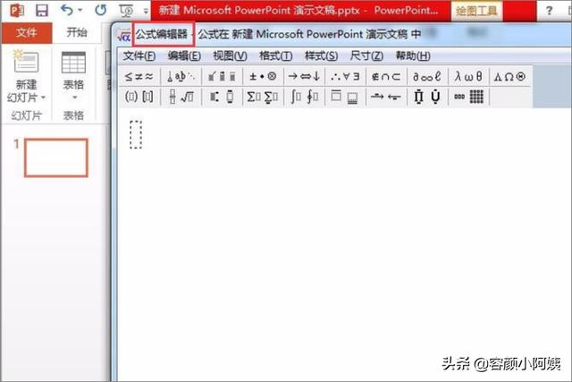This screenshot has height=382, width=572.
Task: Open the summation templates palette
Action: coord(263,97)
